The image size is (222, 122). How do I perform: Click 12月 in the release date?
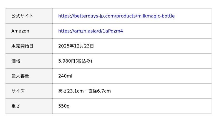point(78,46)
